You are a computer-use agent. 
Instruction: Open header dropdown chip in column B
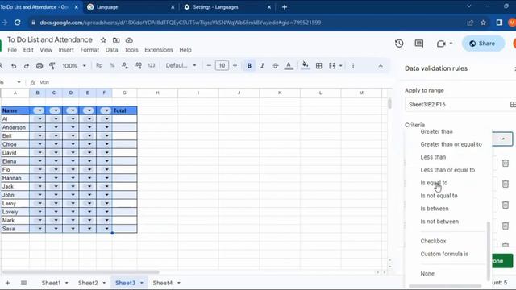(x=39, y=110)
